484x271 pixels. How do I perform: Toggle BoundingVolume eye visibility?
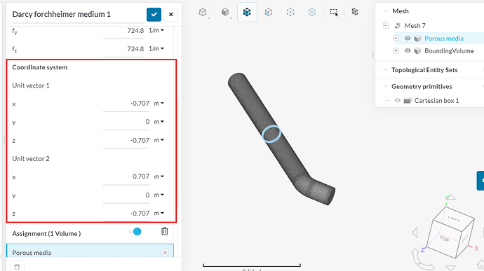408,50
